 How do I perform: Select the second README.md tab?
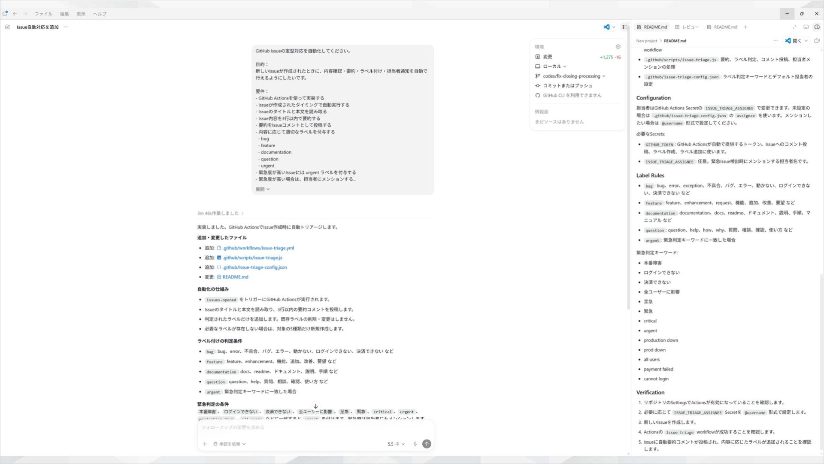[x=722, y=27]
